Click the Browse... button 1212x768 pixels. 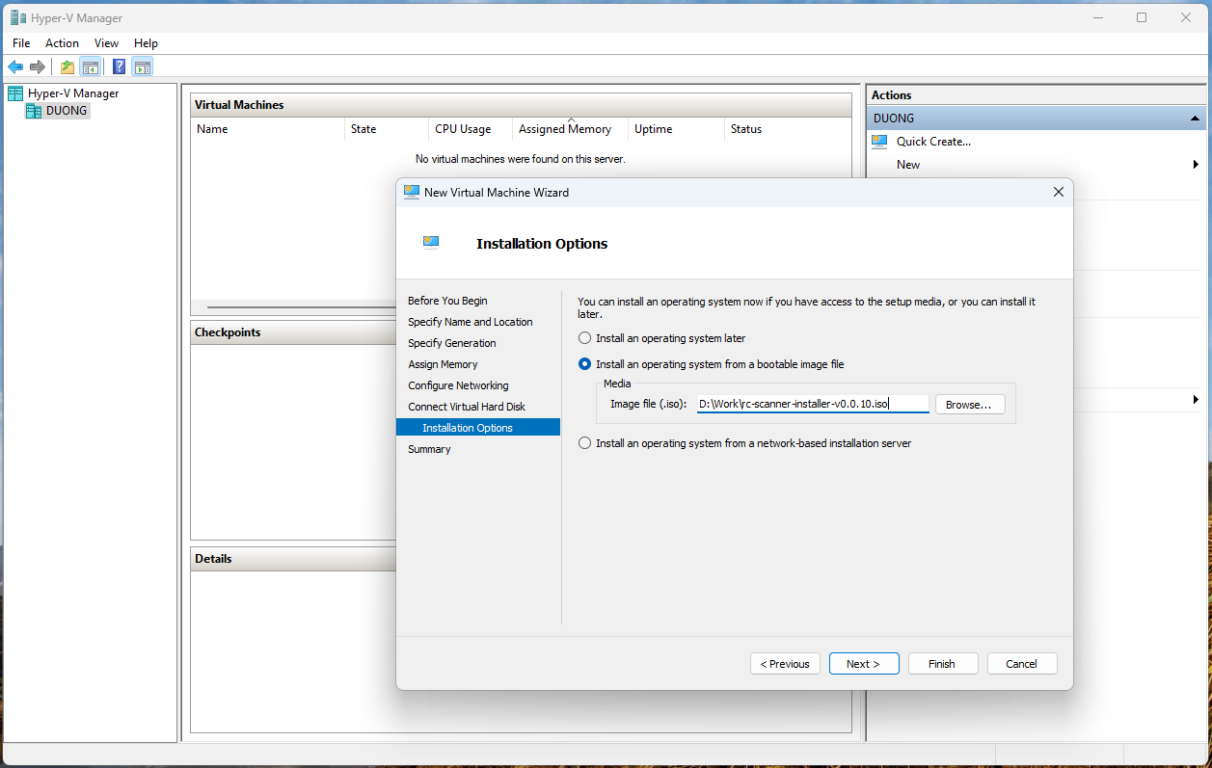pos(970,405)
